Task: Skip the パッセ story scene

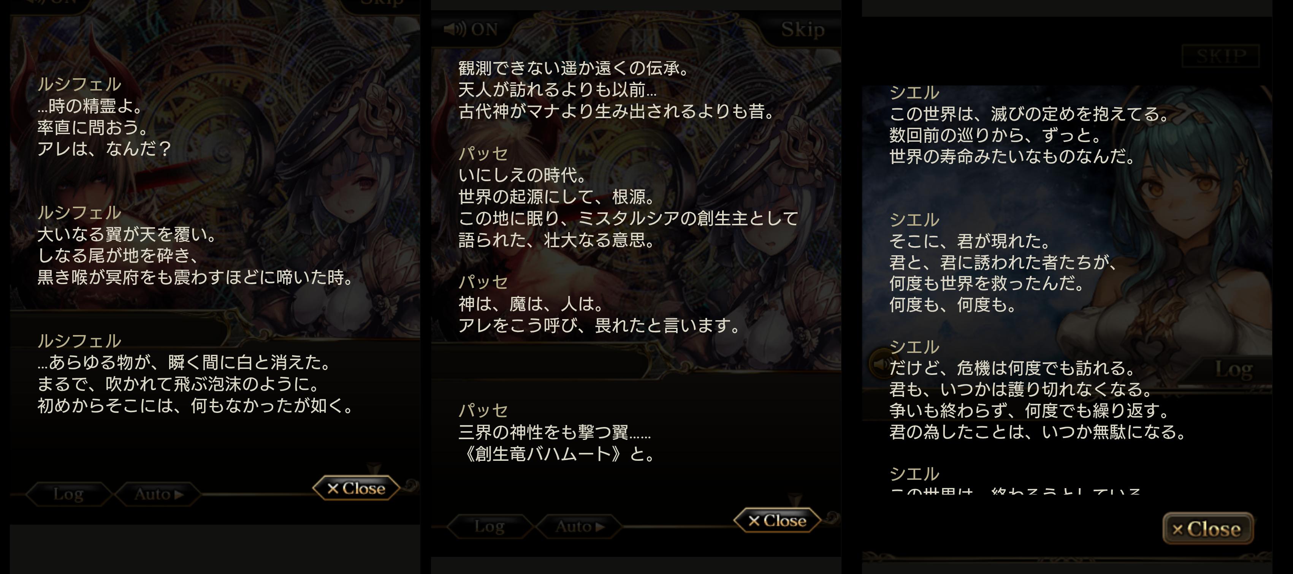Action: tap(803, 29)
